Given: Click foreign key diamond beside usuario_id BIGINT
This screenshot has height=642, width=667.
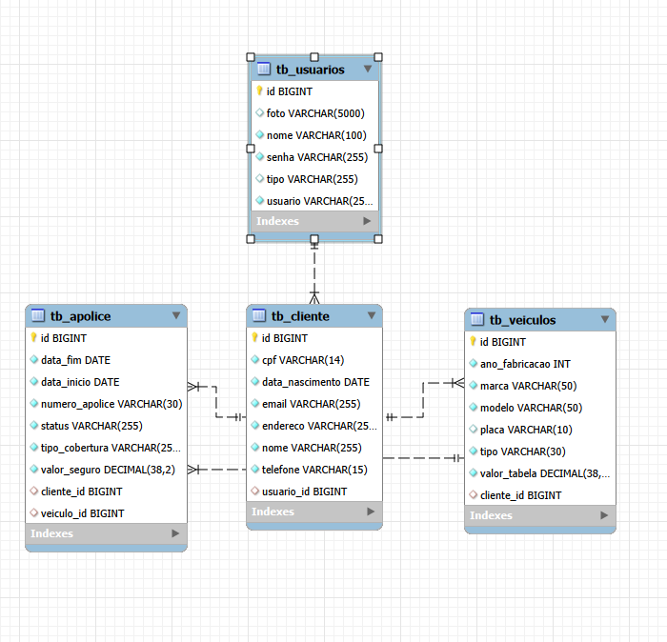Looking at the screenshot, I should coord(254,491).
